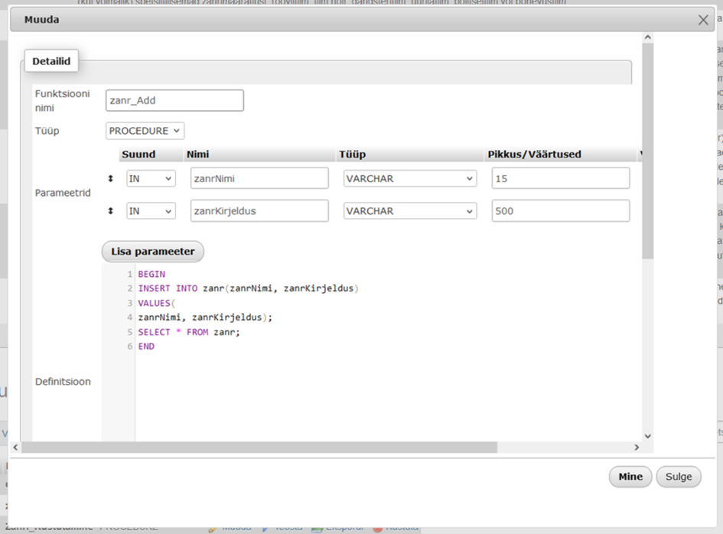
Task: Click the vertical scrollbar's down arrow
Action: point(648,435)
